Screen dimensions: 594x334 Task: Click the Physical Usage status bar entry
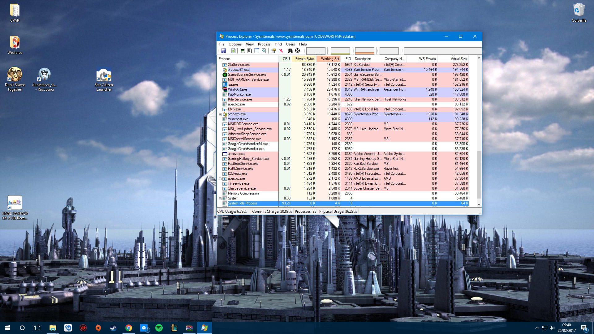click(338, 212)
